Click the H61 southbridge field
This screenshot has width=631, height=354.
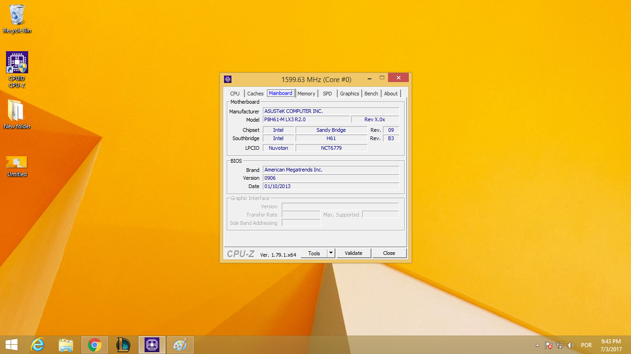(331, 138)
